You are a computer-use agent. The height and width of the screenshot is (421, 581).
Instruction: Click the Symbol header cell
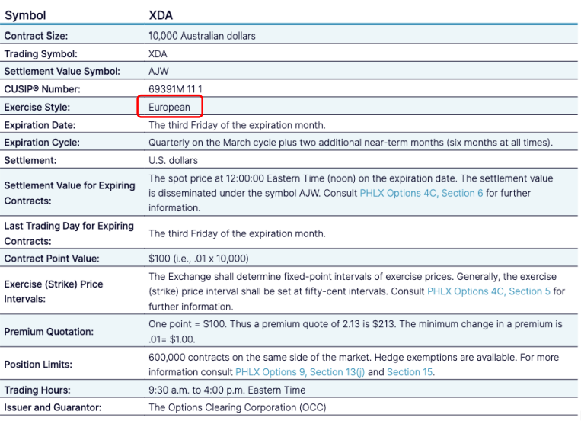click(26, 15)
